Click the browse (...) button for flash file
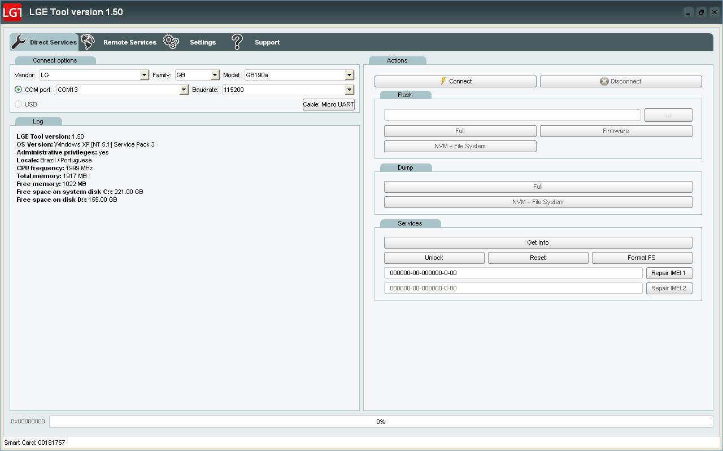This screenshot has height=451, width=723. click(x=668, y=115)
